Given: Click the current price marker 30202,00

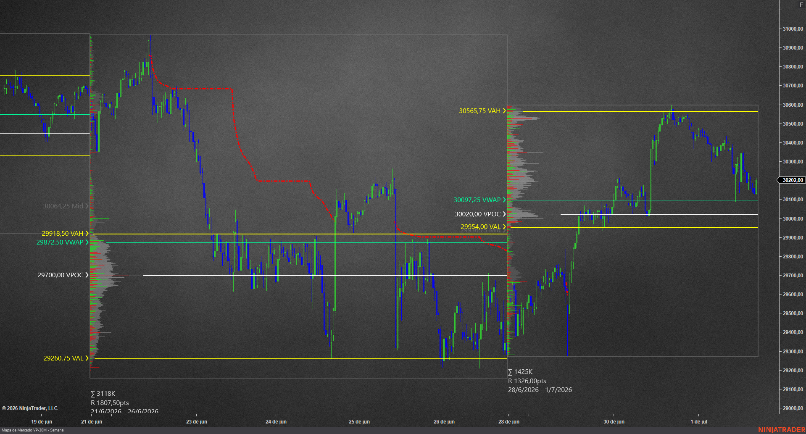Looking at the screenshot, I should click(793, 180).
